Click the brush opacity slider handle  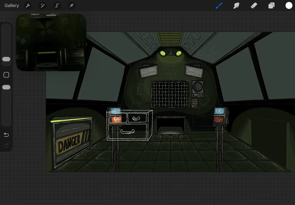tap(6, 87)
